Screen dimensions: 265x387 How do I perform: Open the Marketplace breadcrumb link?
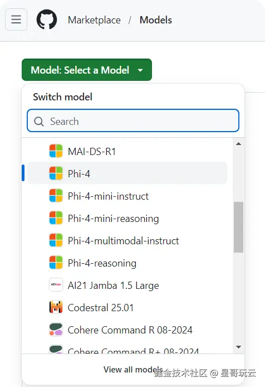tap(95, 20)
